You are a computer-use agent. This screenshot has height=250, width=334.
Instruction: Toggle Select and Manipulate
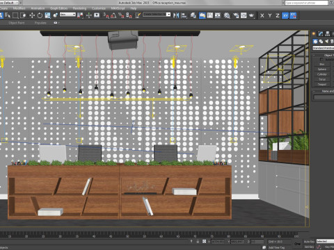click(89, 15)
